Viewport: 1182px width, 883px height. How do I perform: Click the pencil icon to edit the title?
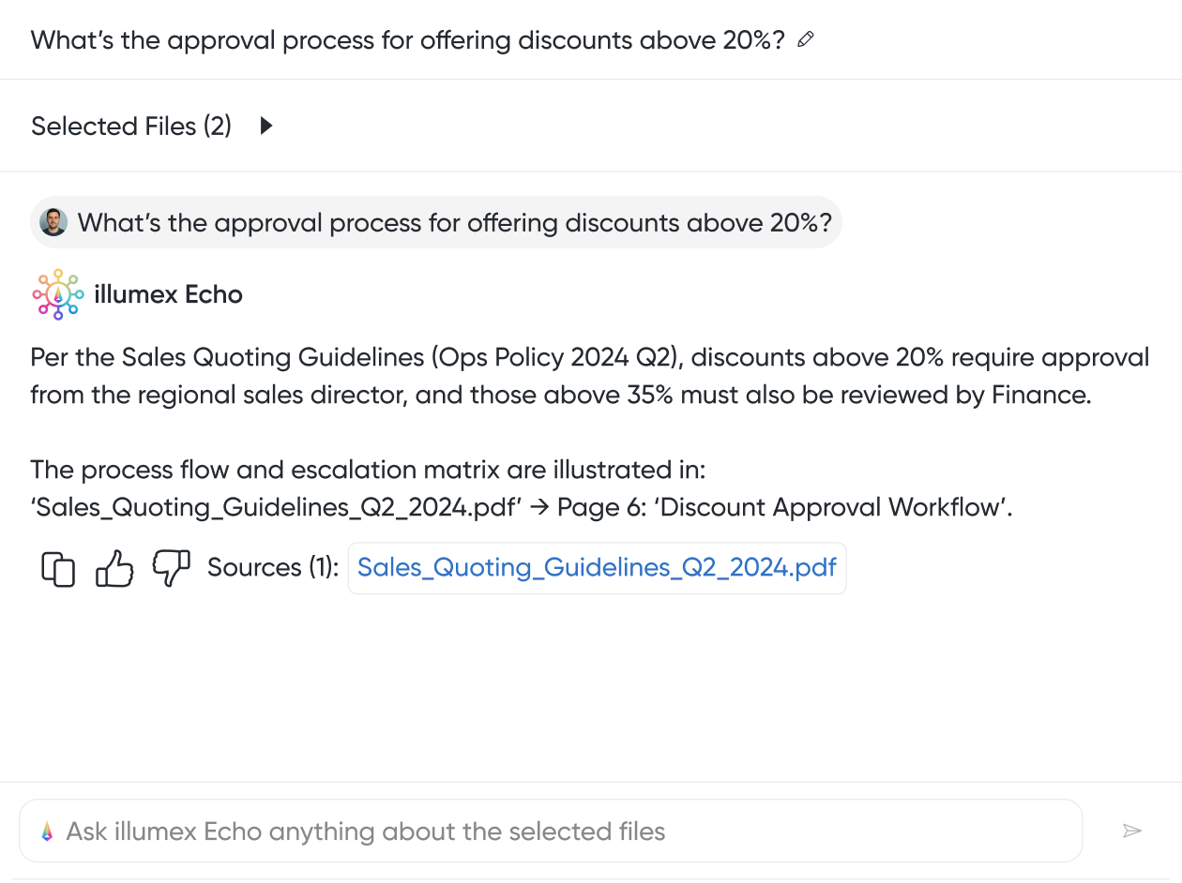pos(805,40)
